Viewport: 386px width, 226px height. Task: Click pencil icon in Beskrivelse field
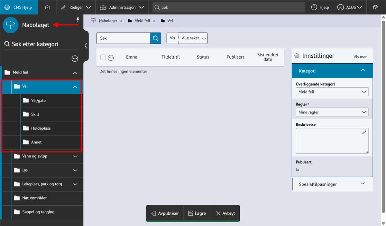[364, 132]
